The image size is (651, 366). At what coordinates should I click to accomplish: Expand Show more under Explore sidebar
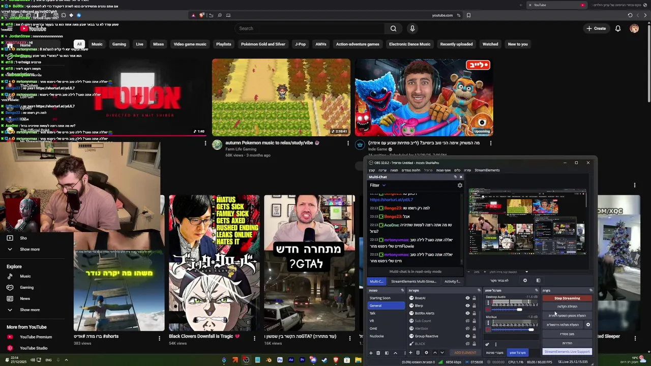(29, 310)
